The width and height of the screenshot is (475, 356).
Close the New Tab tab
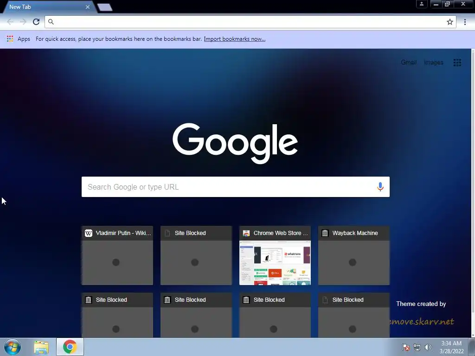click(x=88, y=7)
